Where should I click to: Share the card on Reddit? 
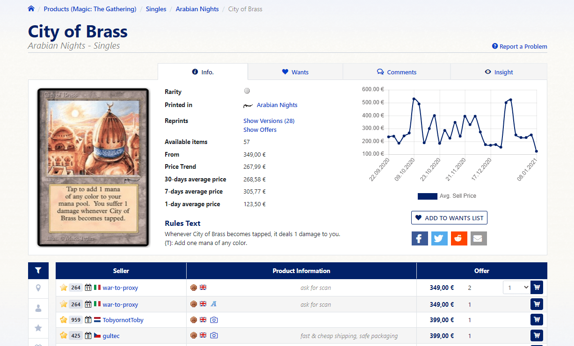tap(459, 238)
